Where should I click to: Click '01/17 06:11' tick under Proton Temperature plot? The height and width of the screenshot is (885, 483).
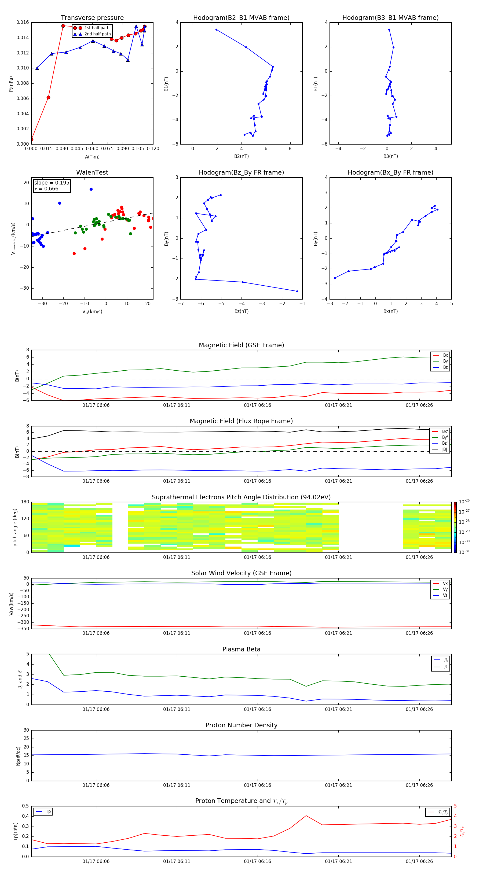pos(177,861)
